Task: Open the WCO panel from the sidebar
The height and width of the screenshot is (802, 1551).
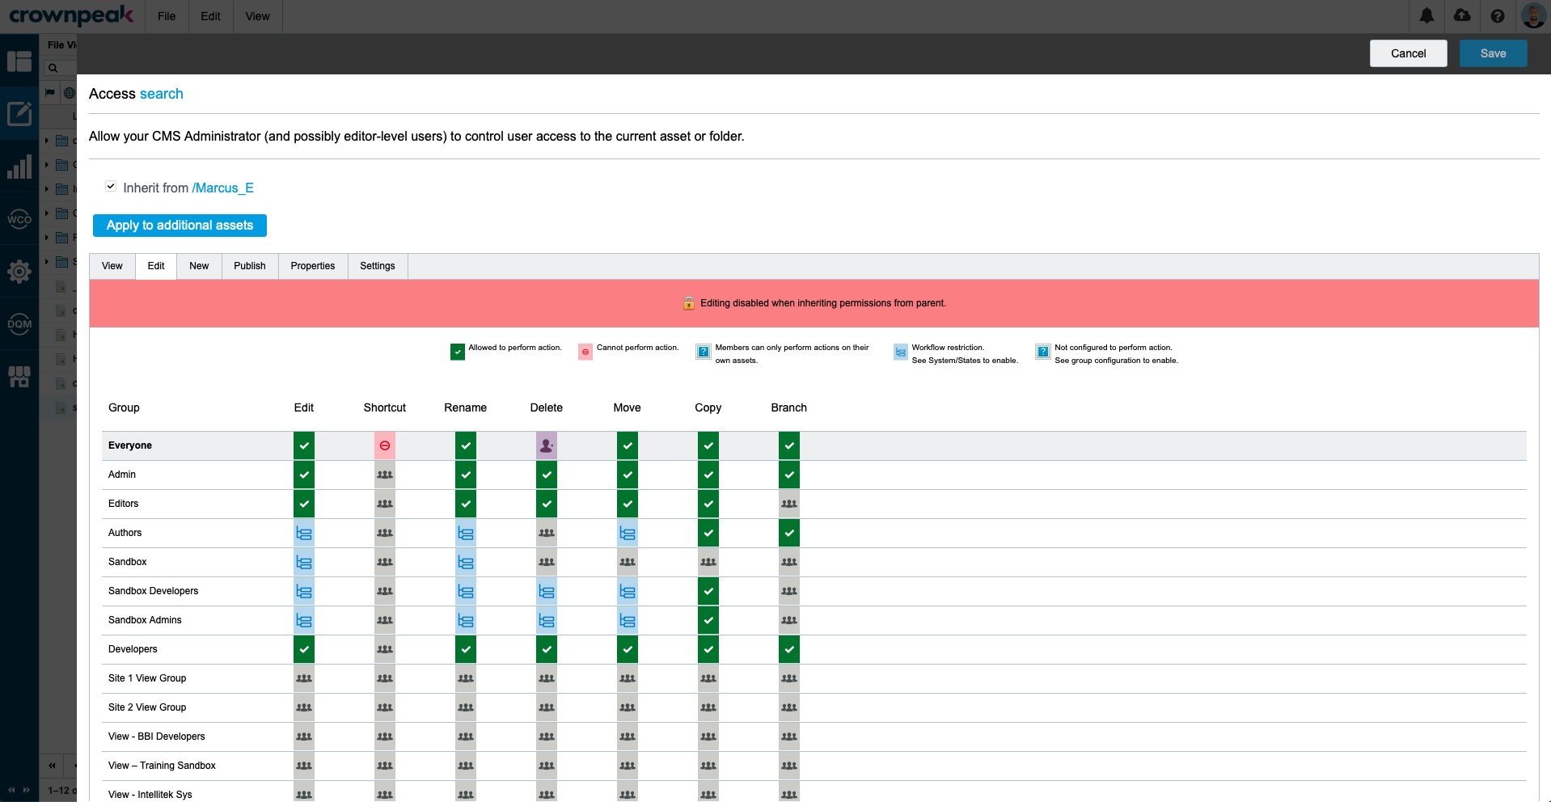Action: [x=19, y=218]
